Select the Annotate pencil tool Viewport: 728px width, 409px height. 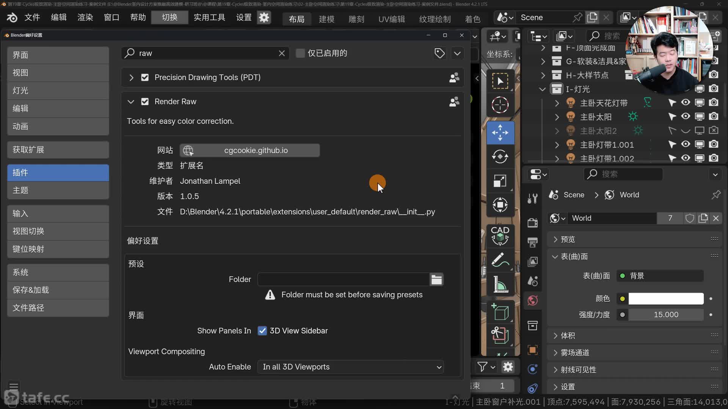[500, 260]
